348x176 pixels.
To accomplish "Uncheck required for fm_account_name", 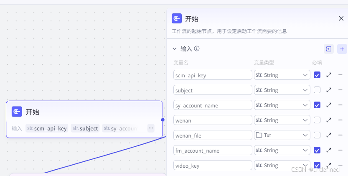I will 317,150.
